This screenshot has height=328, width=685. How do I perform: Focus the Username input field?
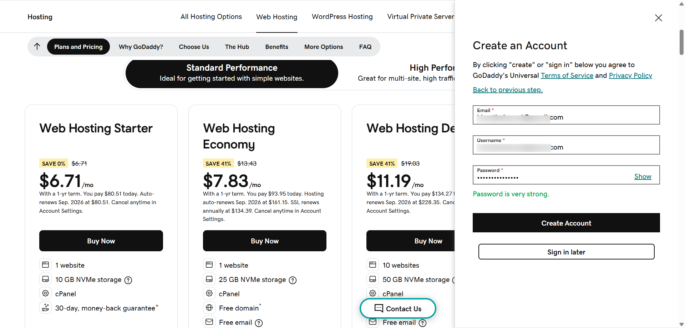[566, 145]
